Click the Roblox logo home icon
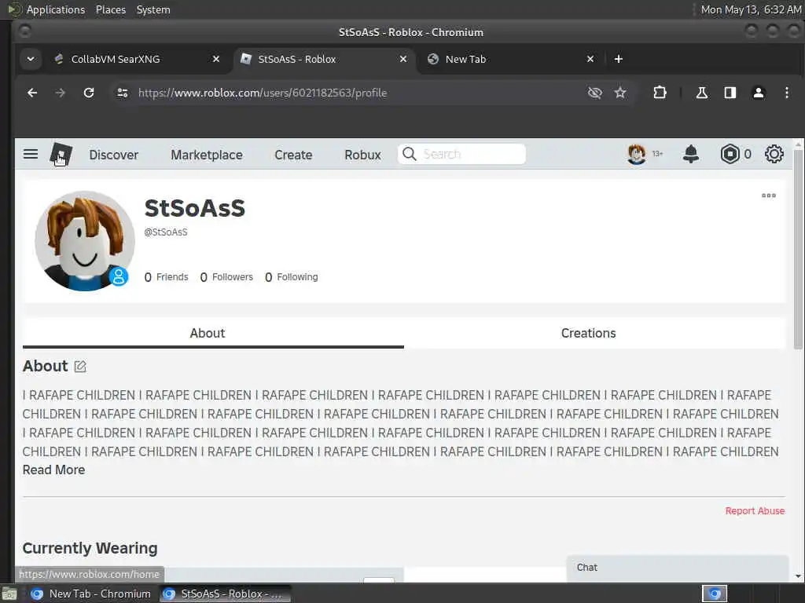Image resolution: width=805 pixels, height=603 pixels. [x=61, y=154]
